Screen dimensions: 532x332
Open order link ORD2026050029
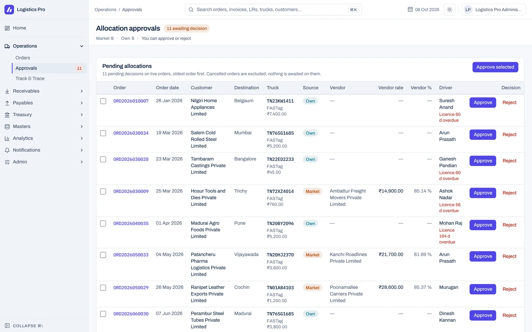click(131, 288)
